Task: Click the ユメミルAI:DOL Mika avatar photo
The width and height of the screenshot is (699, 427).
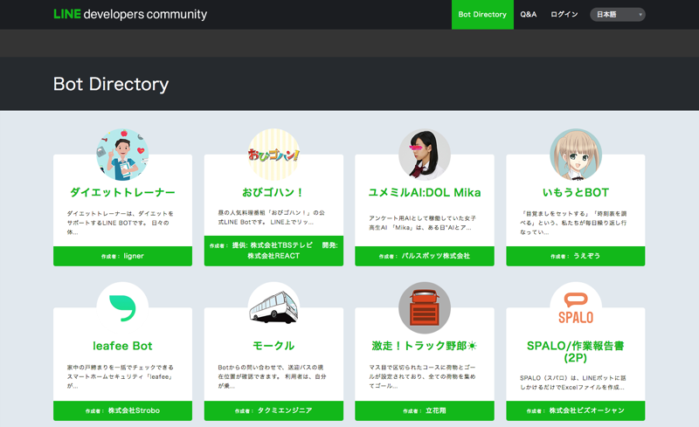Action: click(x=425, y=155)
